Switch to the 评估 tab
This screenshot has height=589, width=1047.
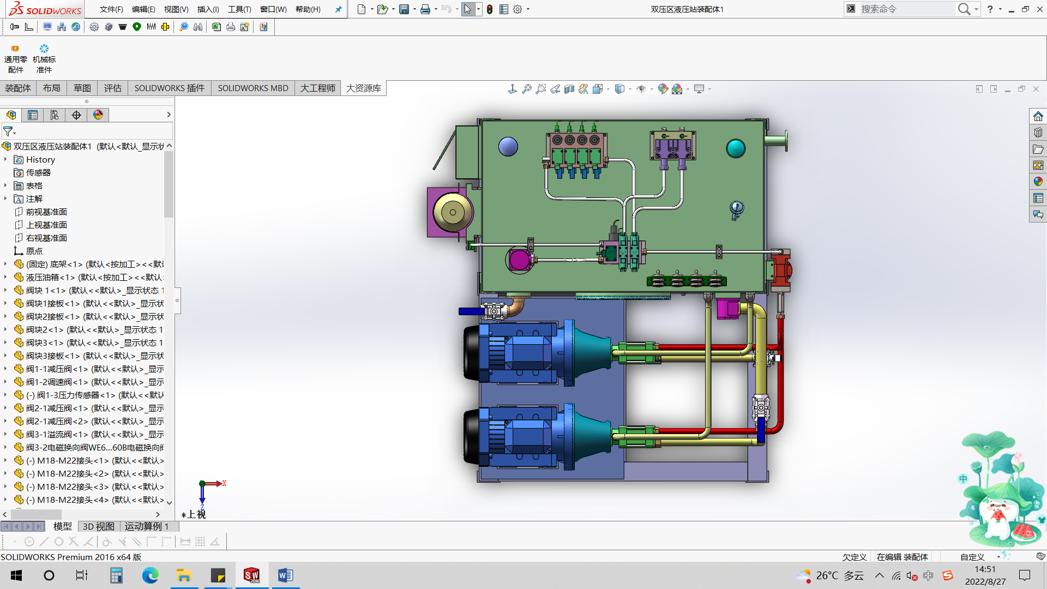(x=113, y=88)
